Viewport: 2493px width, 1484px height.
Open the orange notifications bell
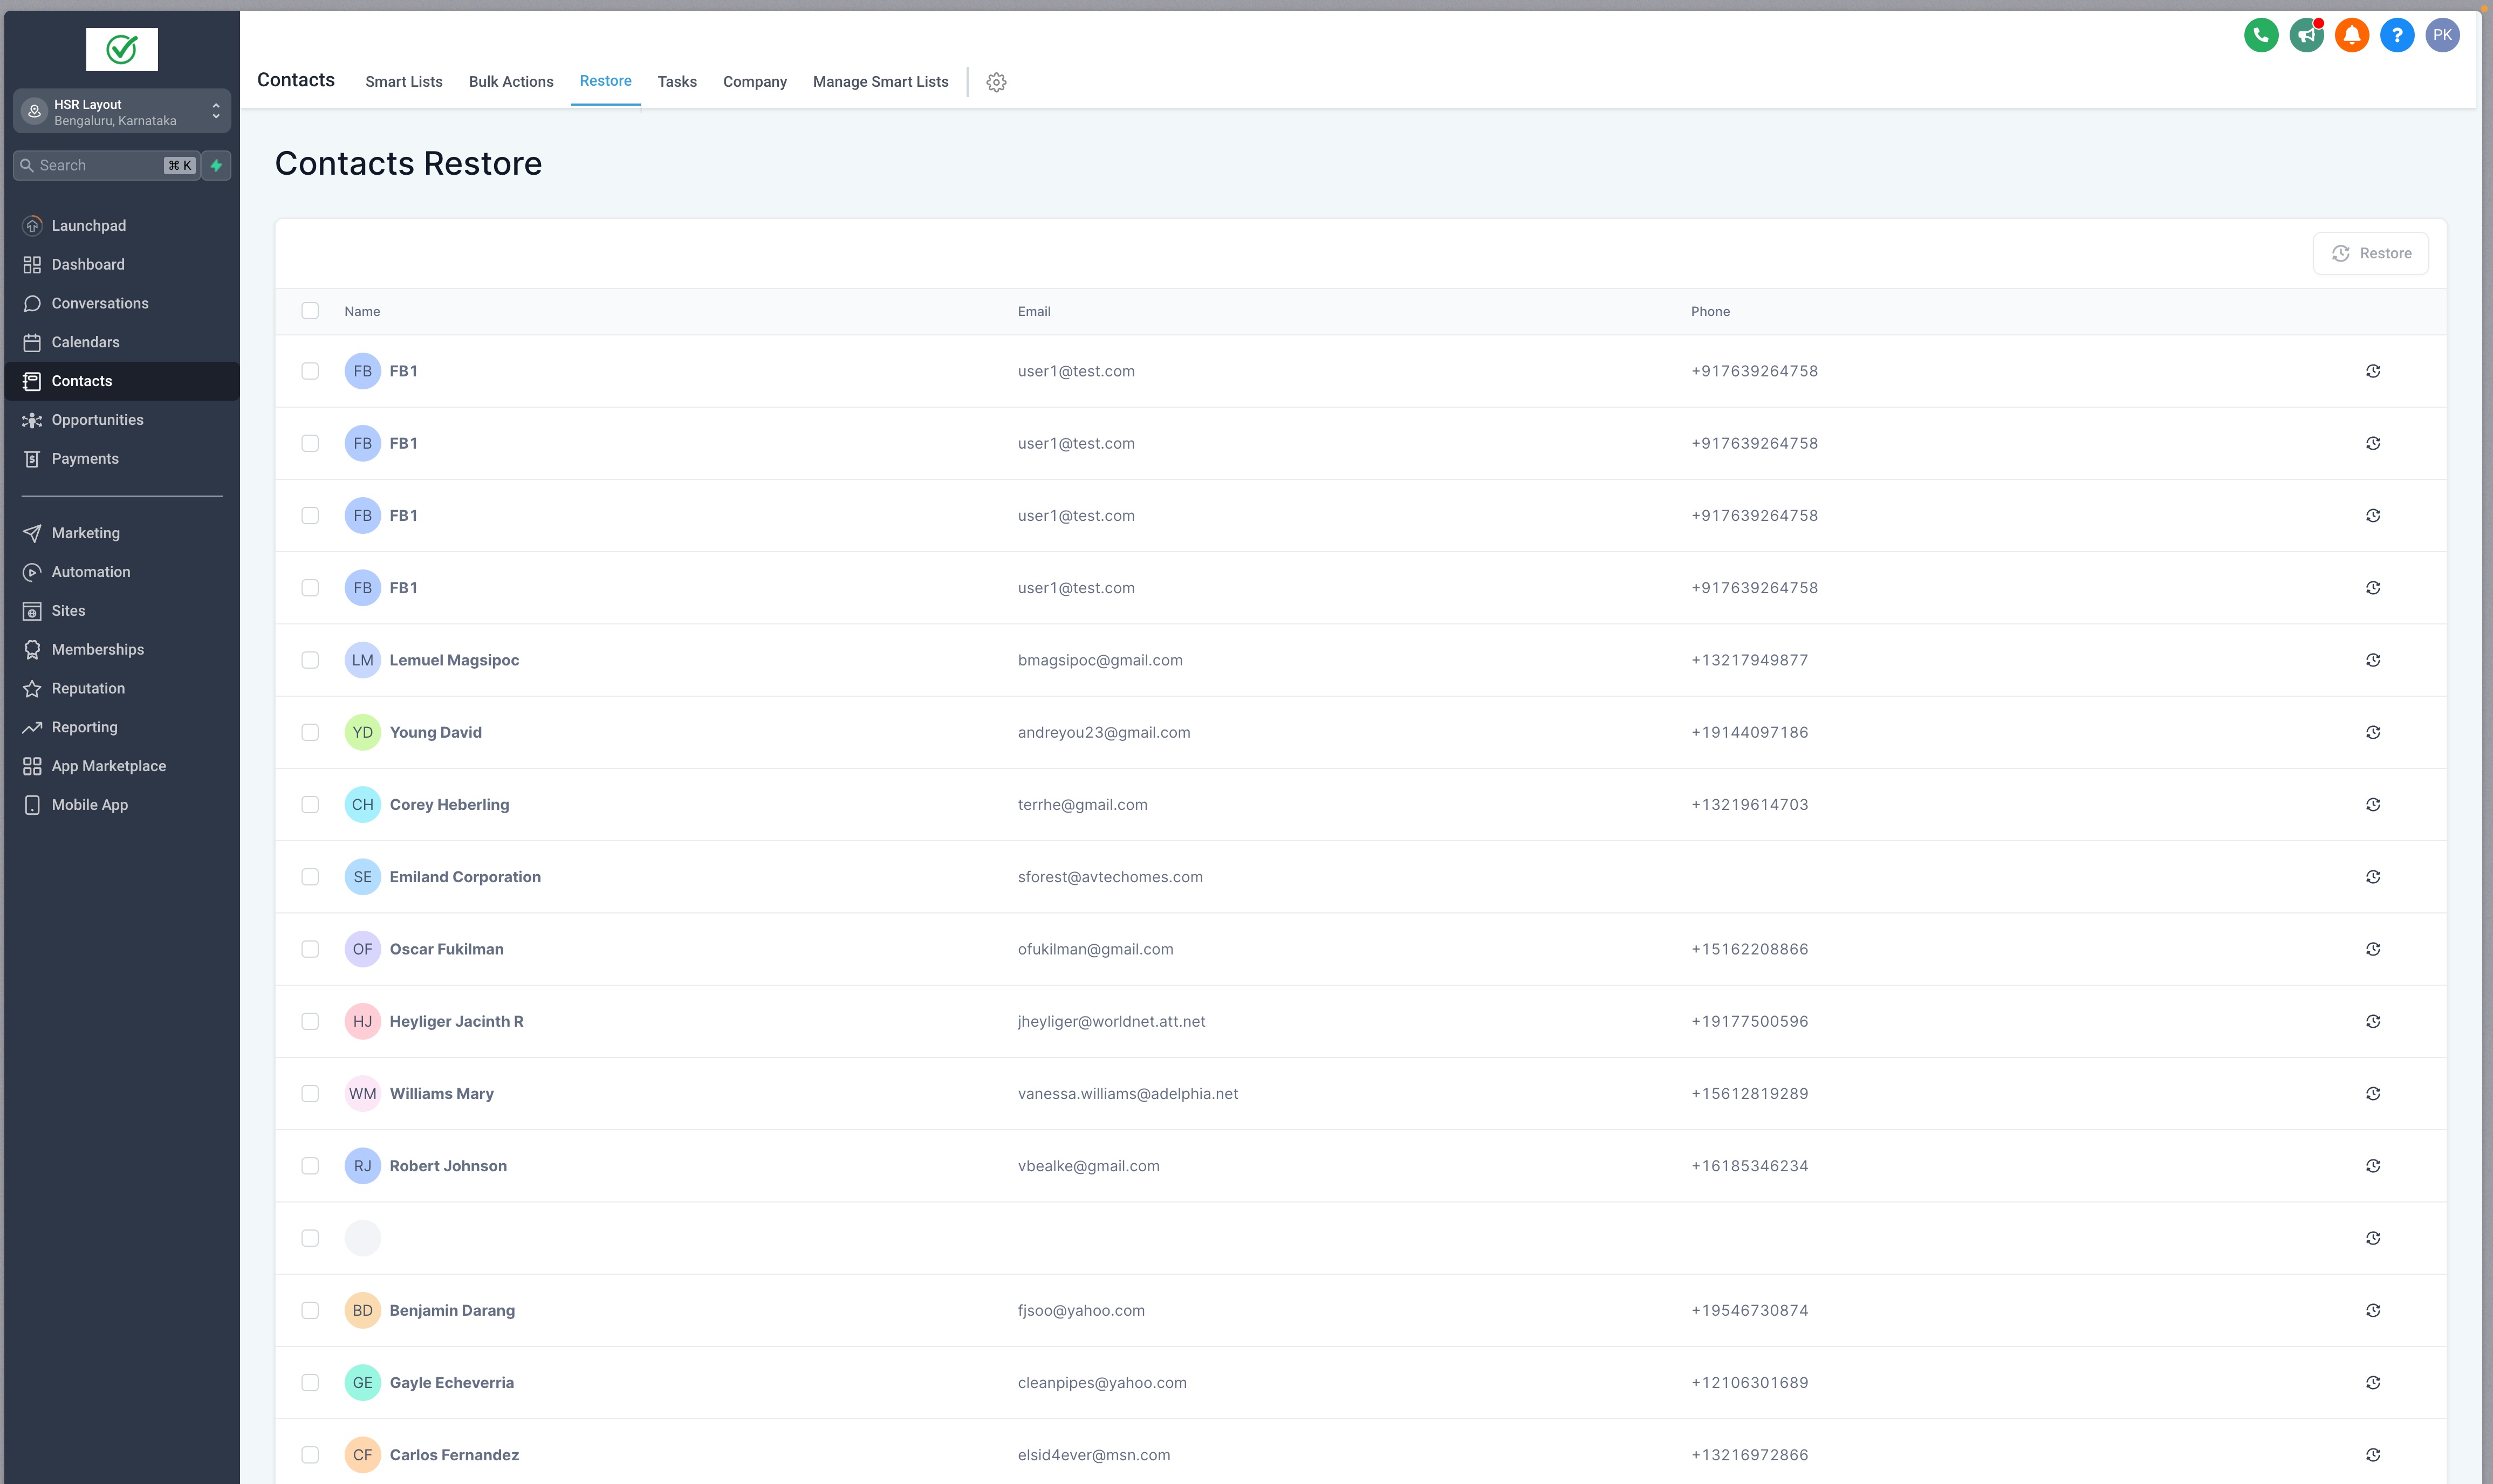click(x=2351, y=35)
